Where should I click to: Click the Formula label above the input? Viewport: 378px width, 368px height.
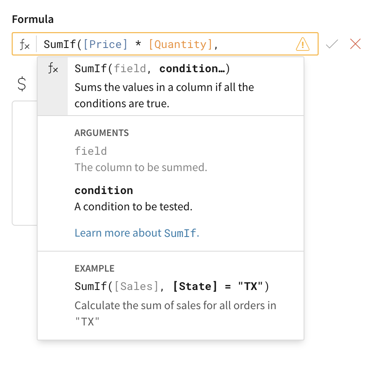pyautogui.click(x=33, y=19)
